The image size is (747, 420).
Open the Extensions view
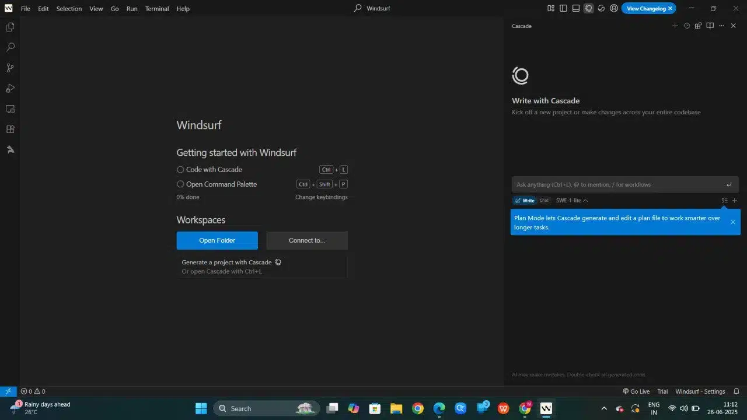10,129
